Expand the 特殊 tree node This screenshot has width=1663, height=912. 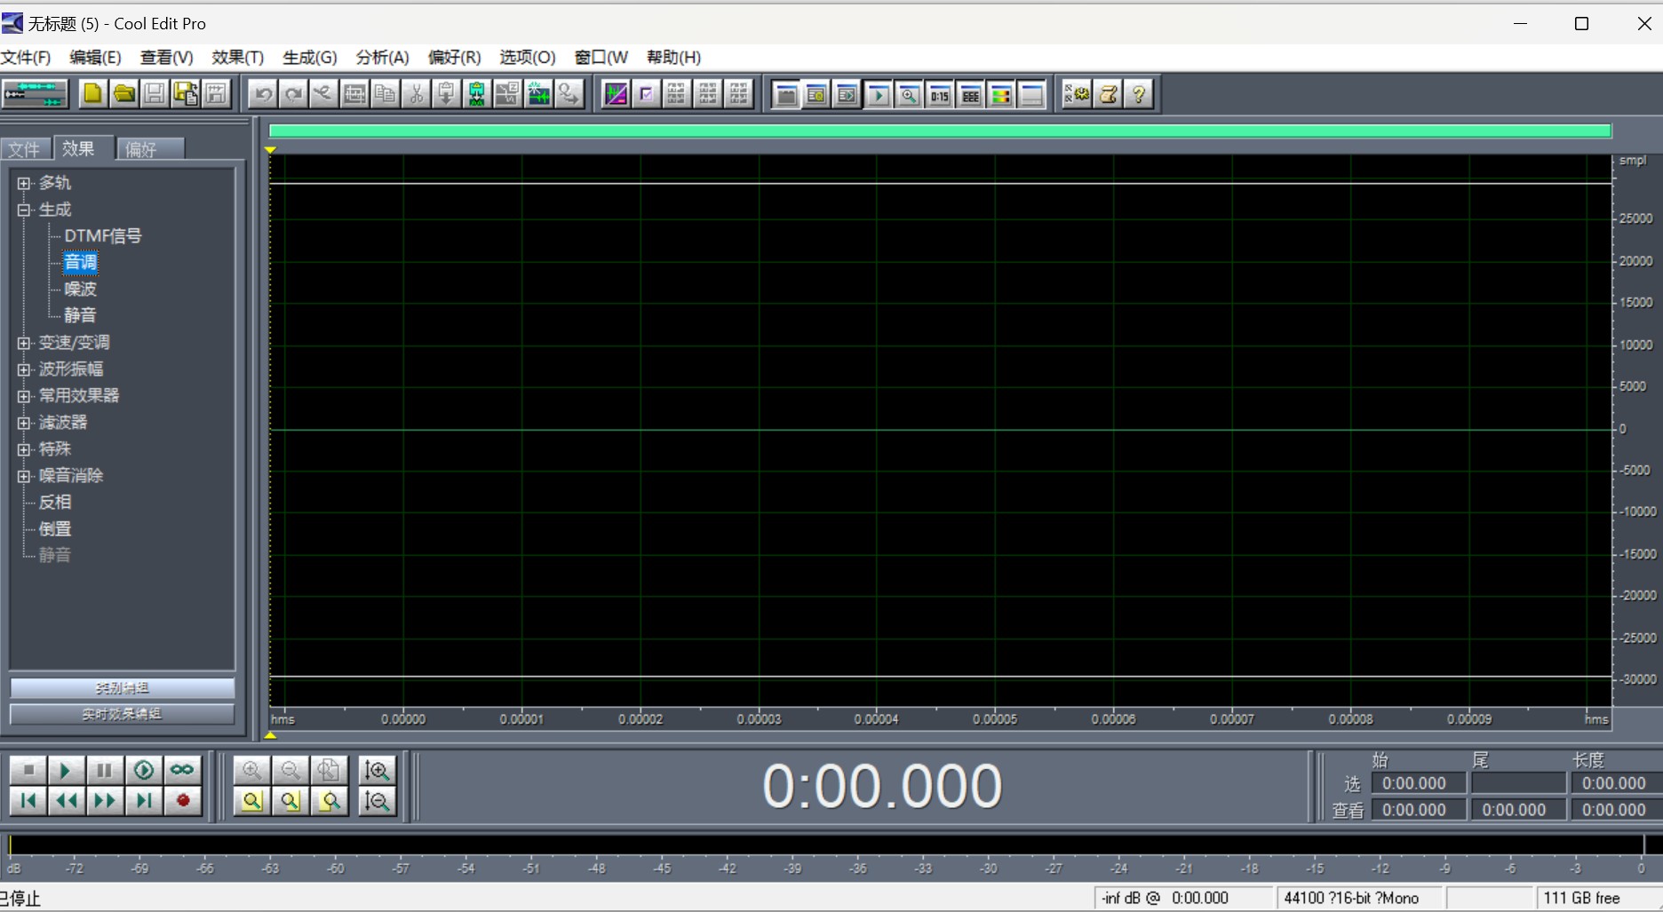point(24,449)
